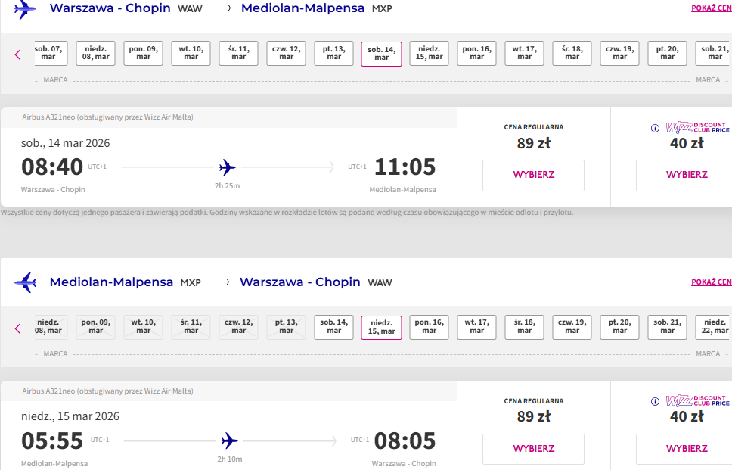Click plane icon on 08:40 flight route line
The height and width of the screenshot is (470, 732).
(228, 167)
